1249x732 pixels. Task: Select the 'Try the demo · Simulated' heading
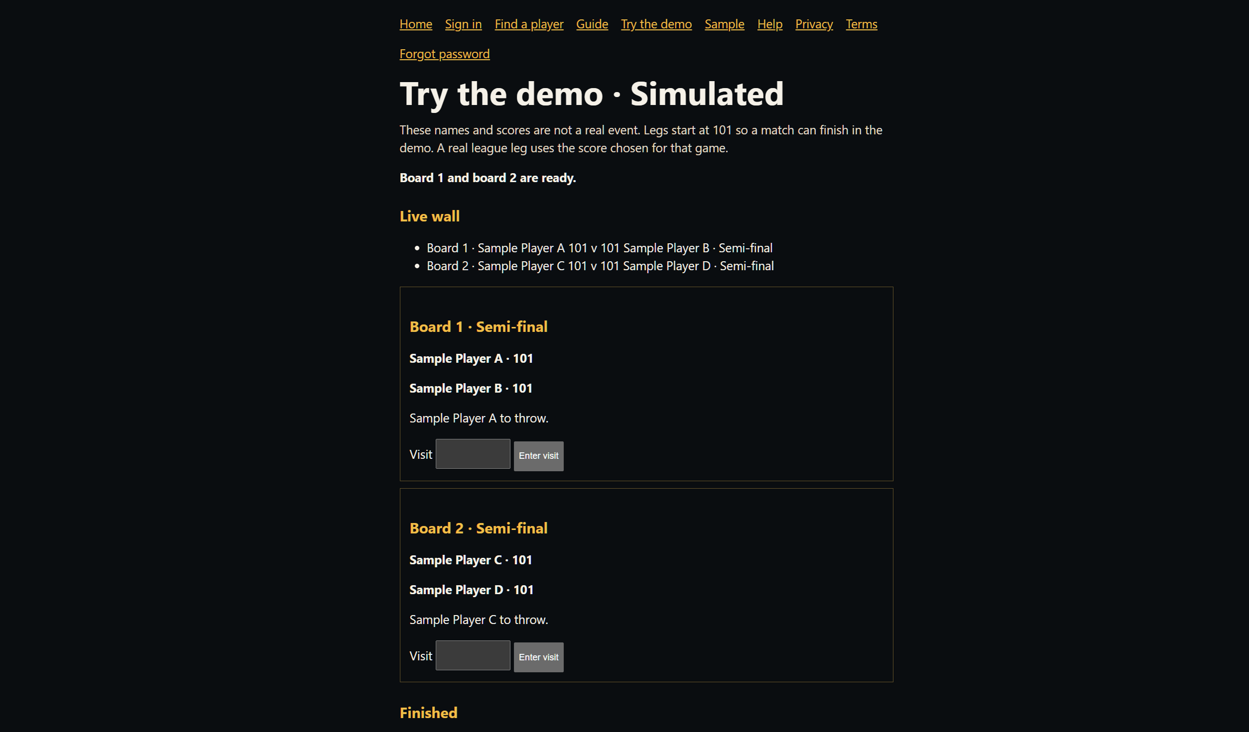tap(591, 94)
